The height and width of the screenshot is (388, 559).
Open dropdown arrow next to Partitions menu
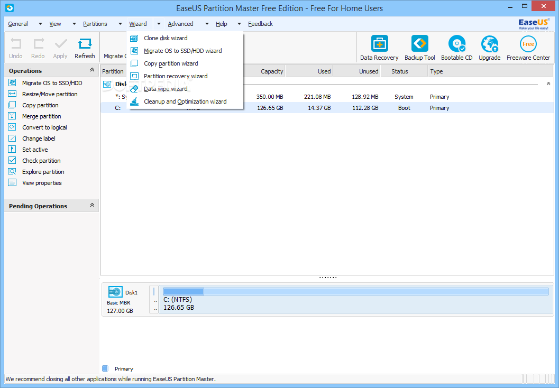tap(120, 24)
